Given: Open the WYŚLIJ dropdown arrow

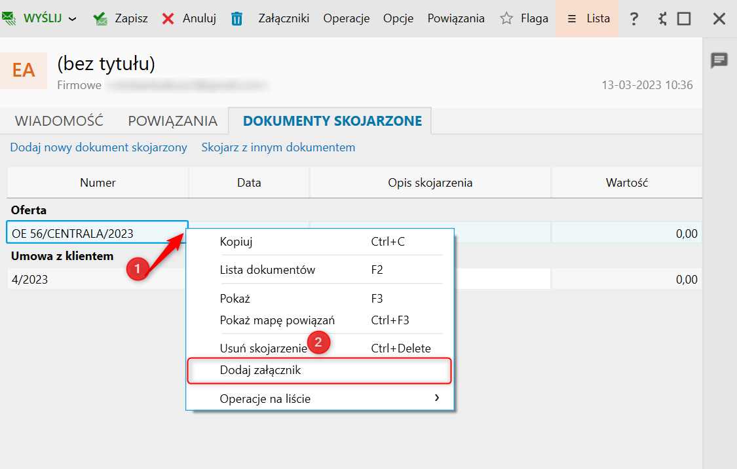Looking at the screenshot, I should click(72, 19).
